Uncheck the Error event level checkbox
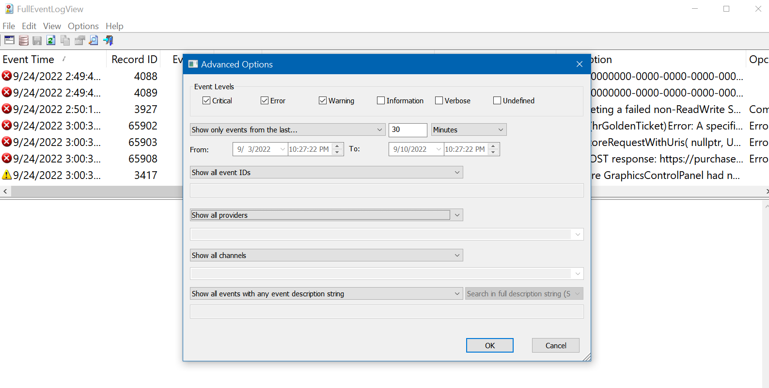The image size is (769, 388). click(265, 100)
